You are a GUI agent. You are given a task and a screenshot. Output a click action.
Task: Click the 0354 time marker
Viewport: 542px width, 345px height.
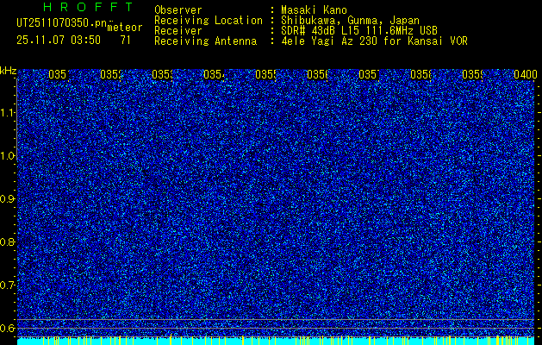[215, 74]
